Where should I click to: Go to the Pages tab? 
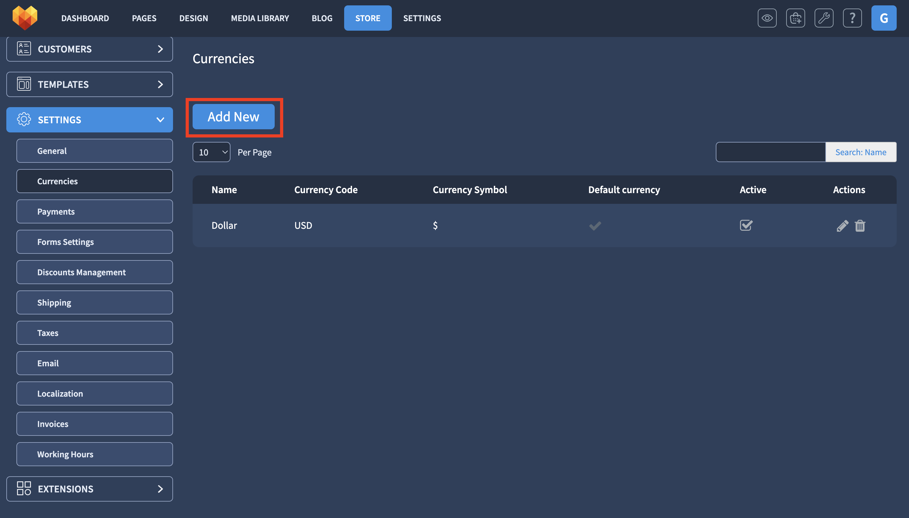click(x=144, y=18)
